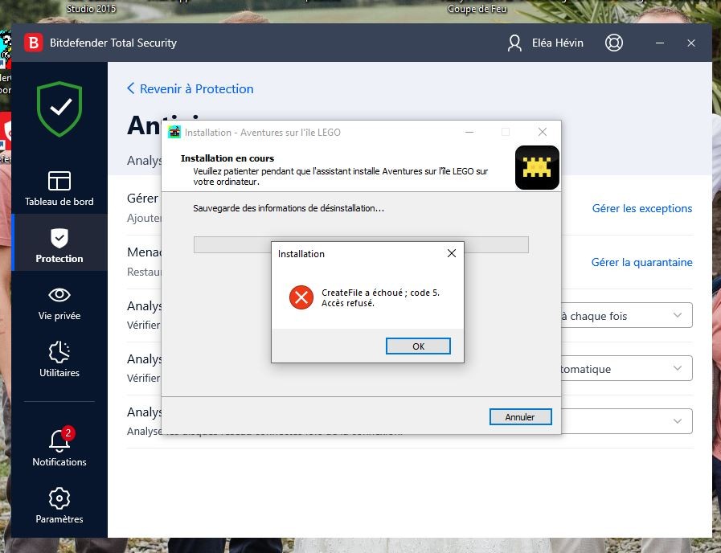
Task: Close the Bitdefender window
Action: pos(691,43)
